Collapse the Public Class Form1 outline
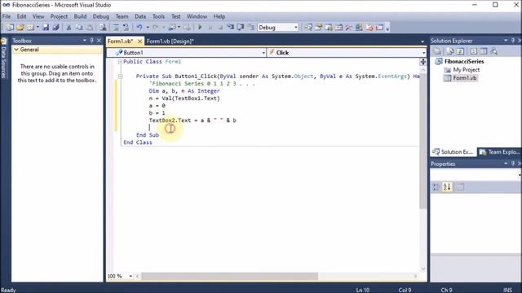The height and width of the screenshot is (293, 522). pyautogui.click(x=120, y=62)
